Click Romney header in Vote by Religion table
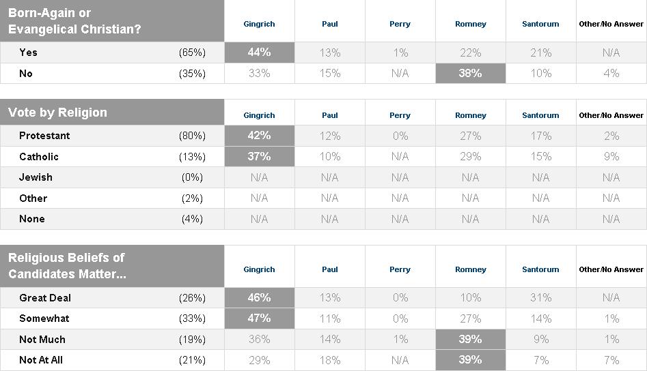The image size is (647, 371). [x=470, y=115]
